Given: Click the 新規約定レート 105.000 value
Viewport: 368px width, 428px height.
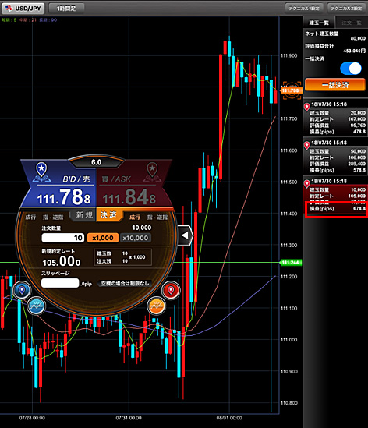Looking at the screenshot, I should (62, 261).
